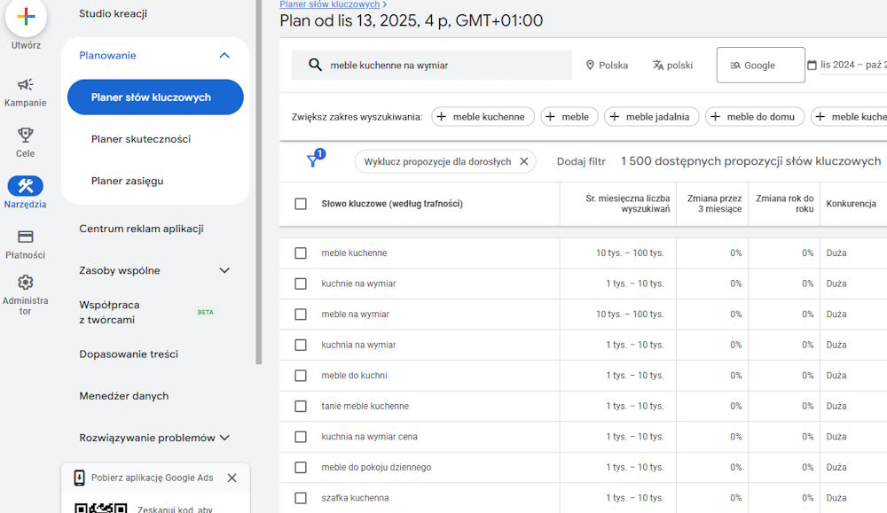Viewport: 887px width, 513px height.
Task: Collapse the Planowanie section
Action: click(224, 55)
